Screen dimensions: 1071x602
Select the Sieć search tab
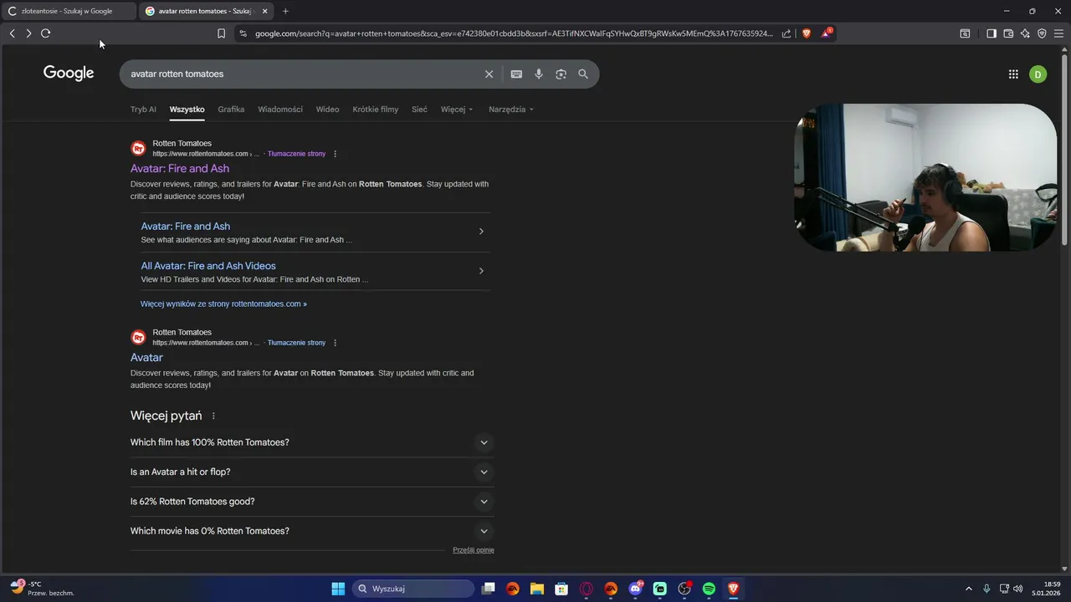(x=419, y=110)
